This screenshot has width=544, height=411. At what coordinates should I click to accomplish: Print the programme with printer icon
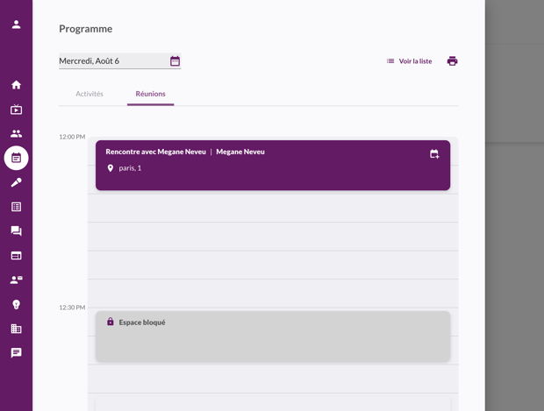tap(452, 61)
